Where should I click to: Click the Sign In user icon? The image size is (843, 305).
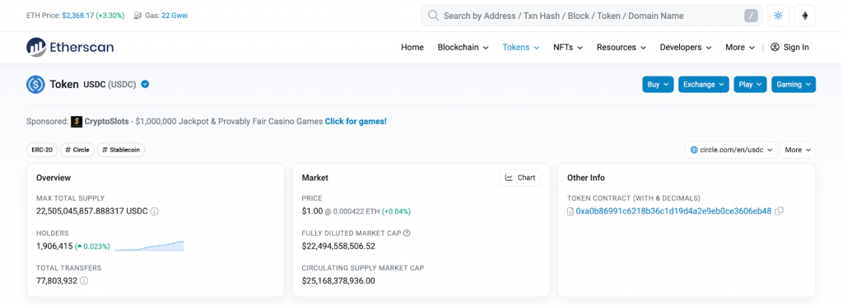775,47
